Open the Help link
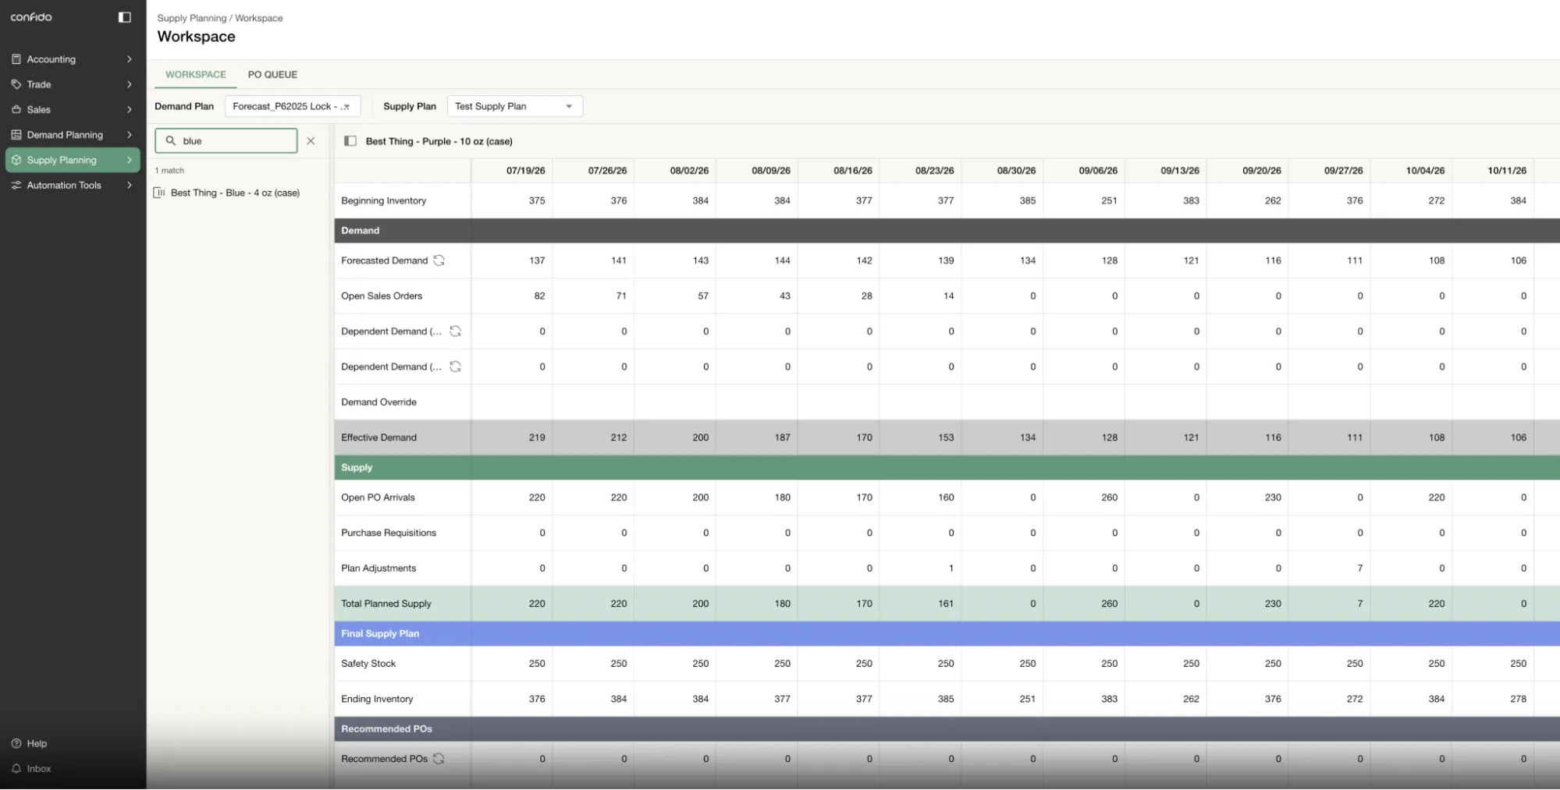1560x790 pixels. pyautogui.click(x=37, y=744)
